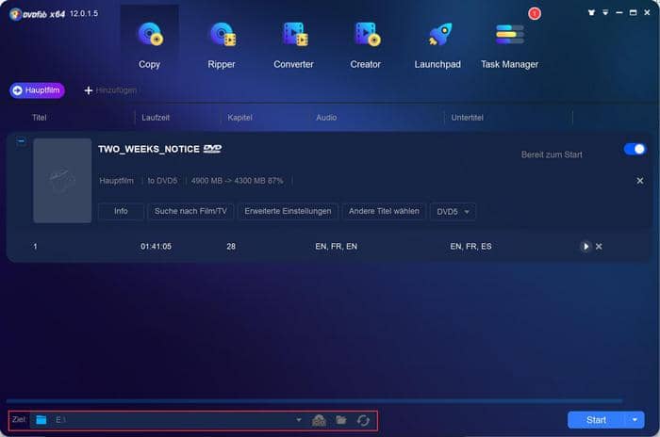Screen dimensions: 660x437
Task: Click the EN, FR, EN audio cell
Action: click(x=337, y=247)
